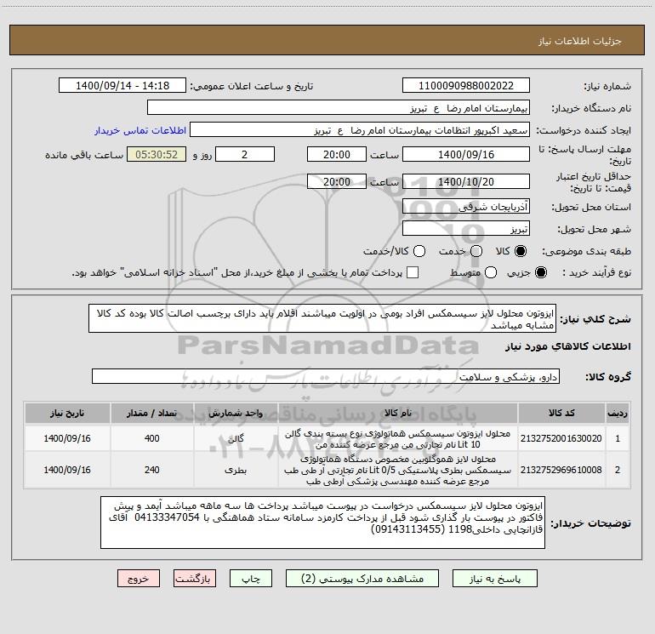Select the کالا radio button

521,251
